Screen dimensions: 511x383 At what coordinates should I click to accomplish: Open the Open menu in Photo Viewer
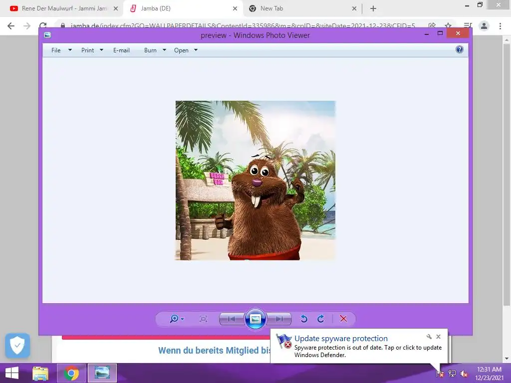pyautogui.click(x=181, y=50)
